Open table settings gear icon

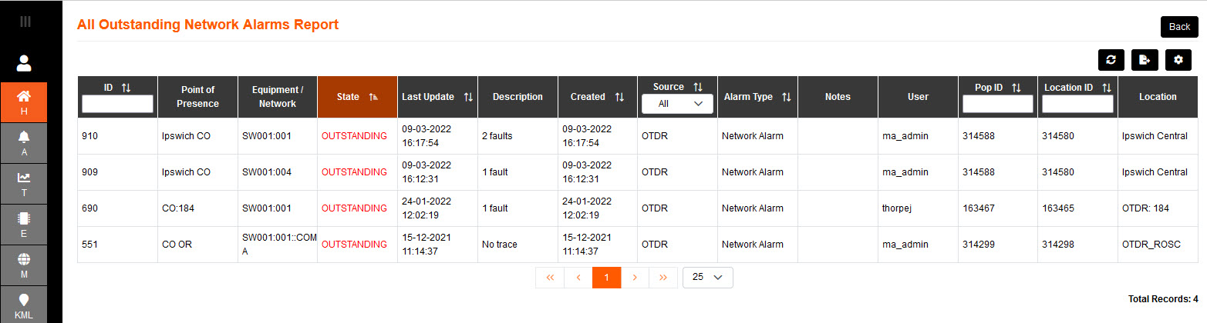tap(1178, 59)
